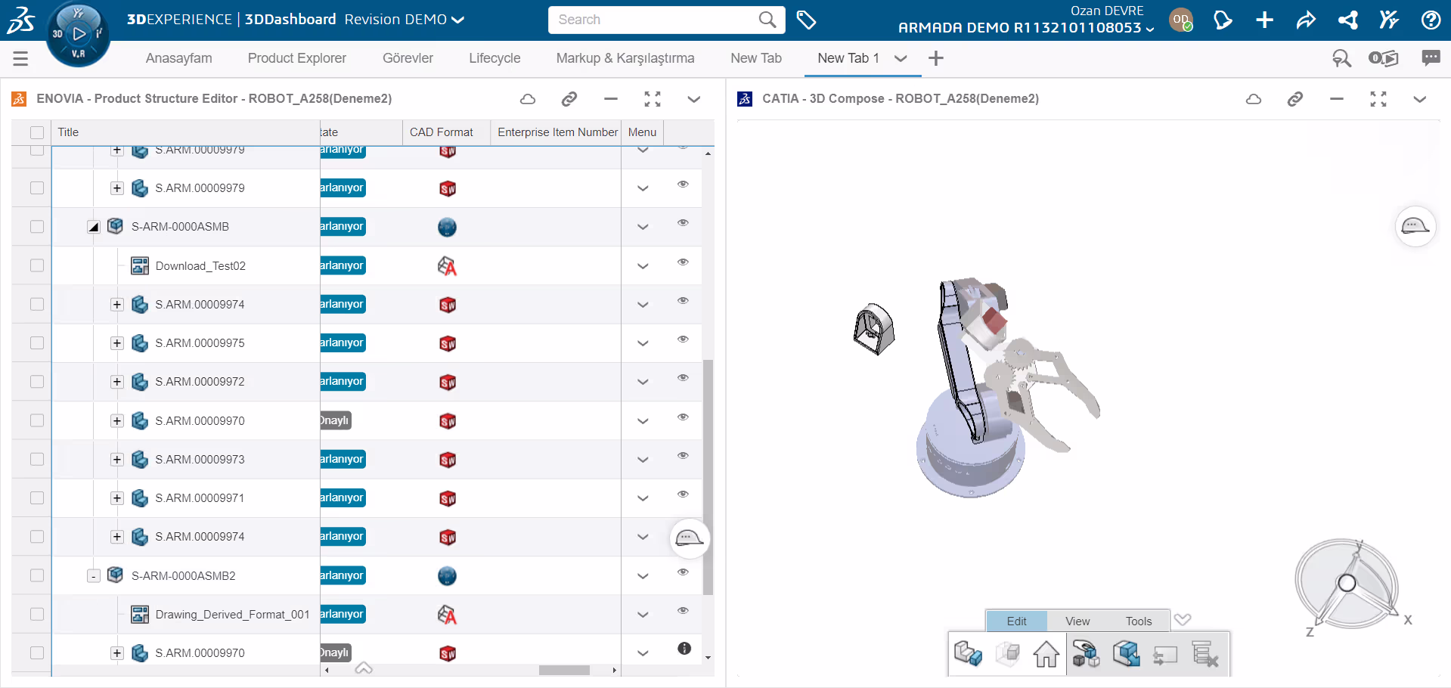
Task: Open the View tab in action bar
Action: [x=1077, y=621]
